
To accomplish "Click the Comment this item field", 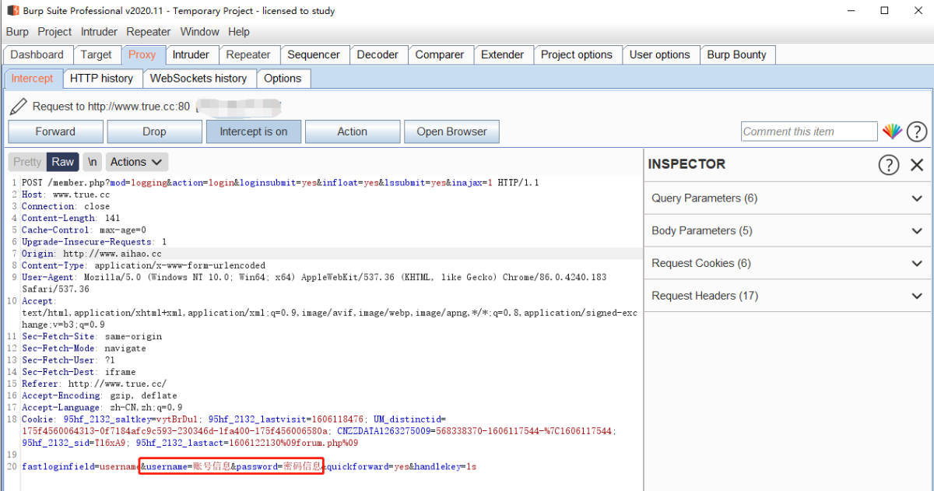I will (x=809, y=132).
